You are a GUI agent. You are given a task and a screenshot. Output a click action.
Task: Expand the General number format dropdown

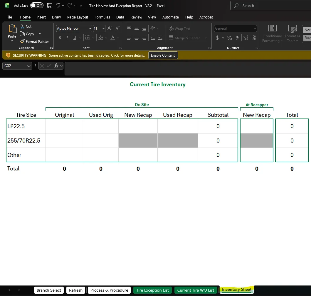255,28
